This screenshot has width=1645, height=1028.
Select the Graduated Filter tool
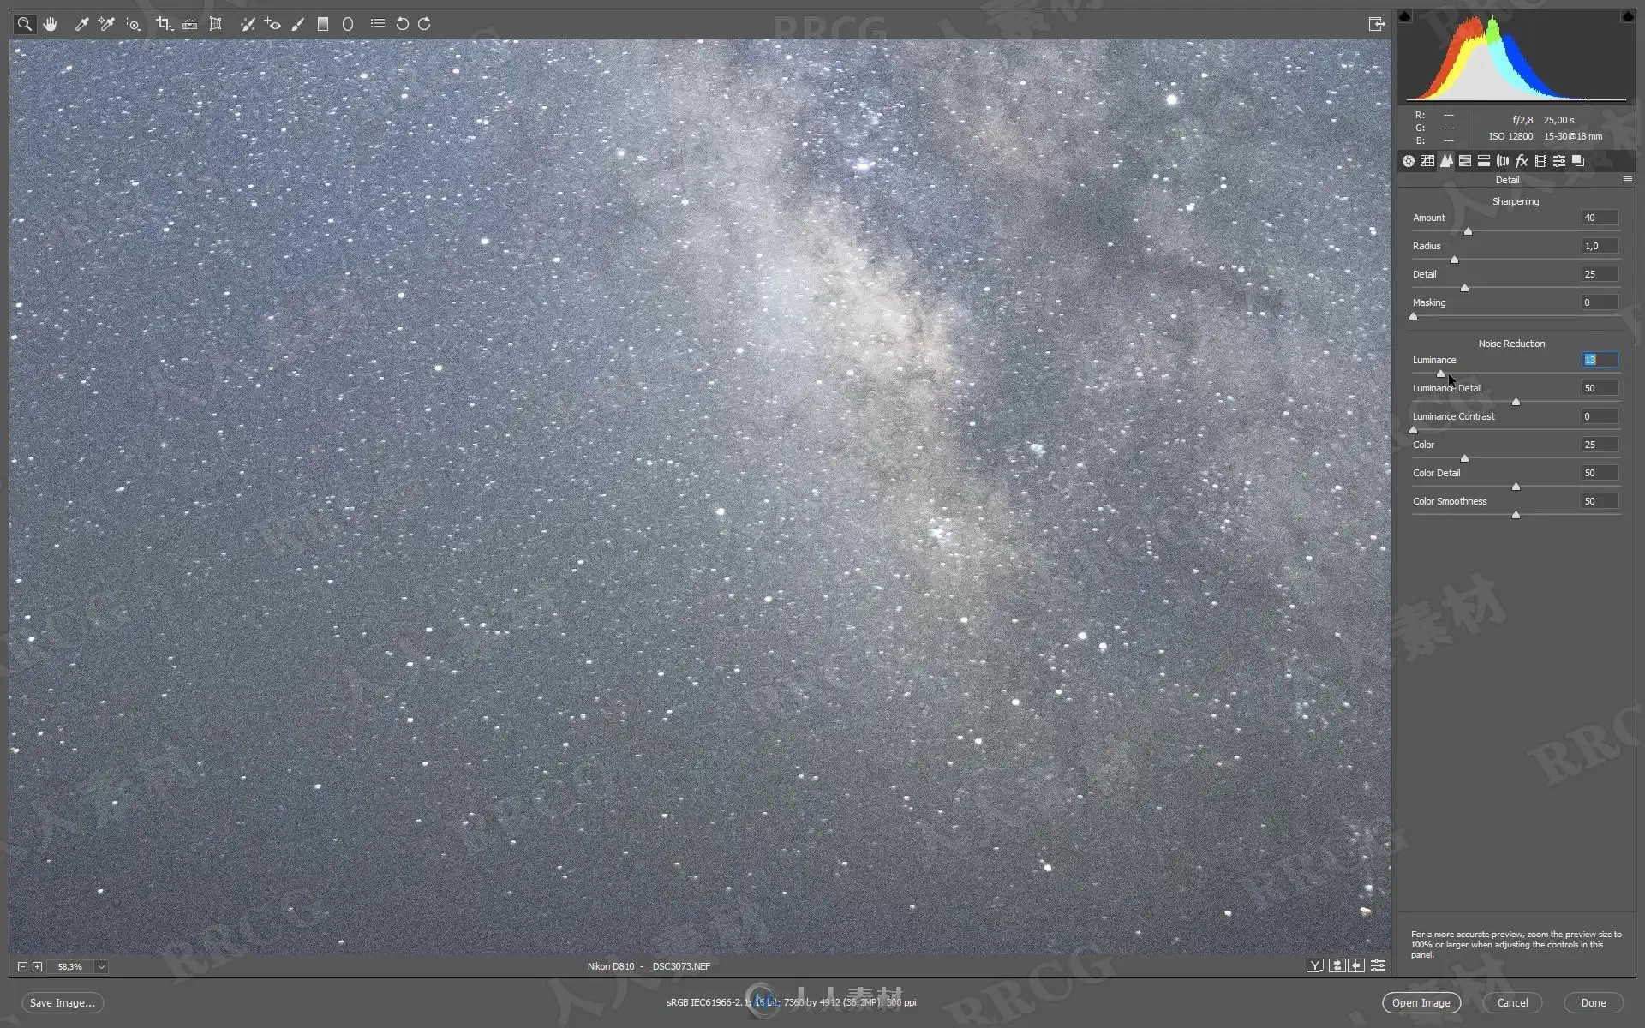[323, 24]
